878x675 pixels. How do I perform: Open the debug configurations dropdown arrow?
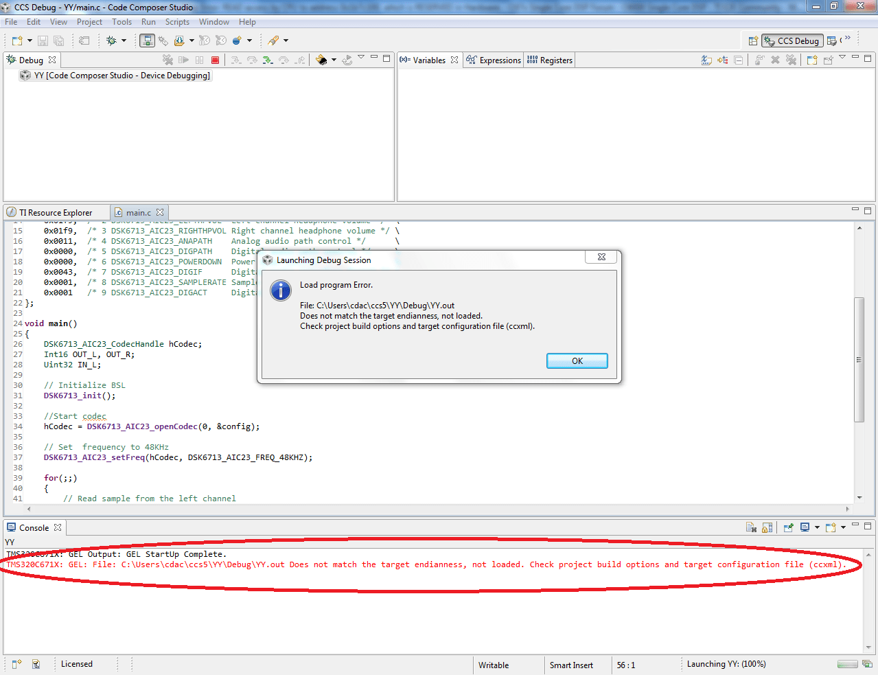[124, 40]
